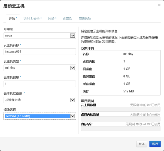Screen dimensions: 164x151
Task: Open the 镜像名称 dropdown showing TestVM
Action: [x=40, y=116]
